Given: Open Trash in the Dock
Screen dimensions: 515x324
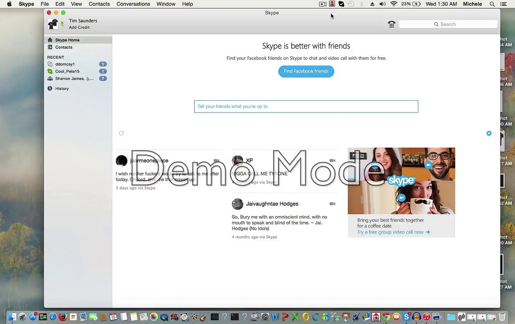Looking at the screenshot, I should pos(502,317).
